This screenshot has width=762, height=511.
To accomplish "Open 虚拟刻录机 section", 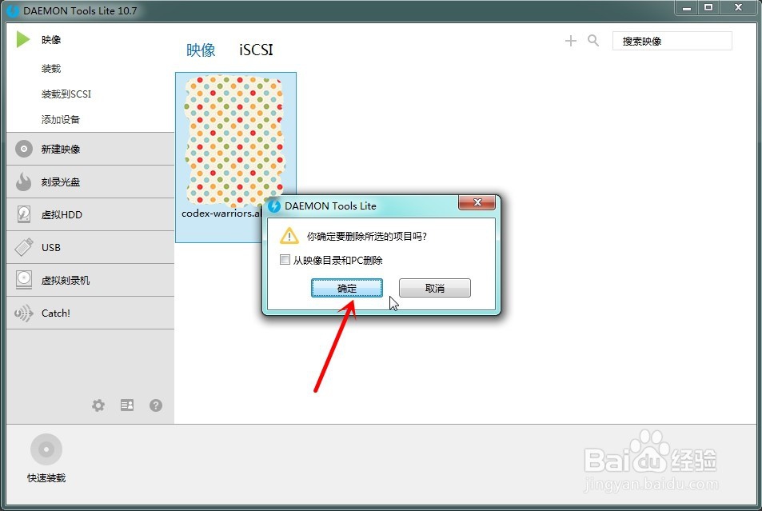I will pyautogui.click(x=90, y=280).
